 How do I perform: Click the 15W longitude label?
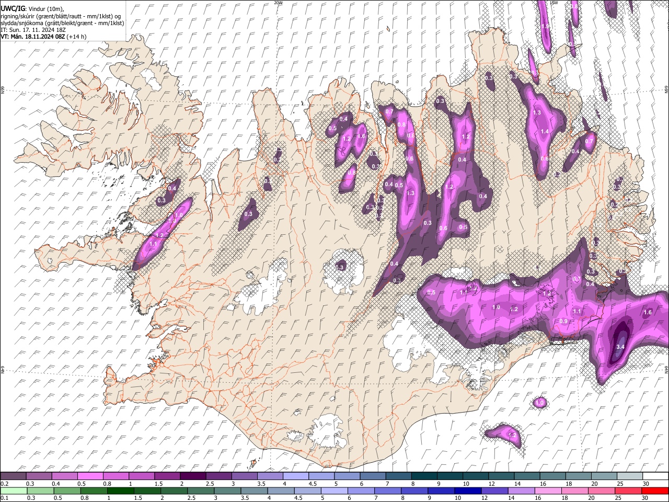(x=554, y=3)
